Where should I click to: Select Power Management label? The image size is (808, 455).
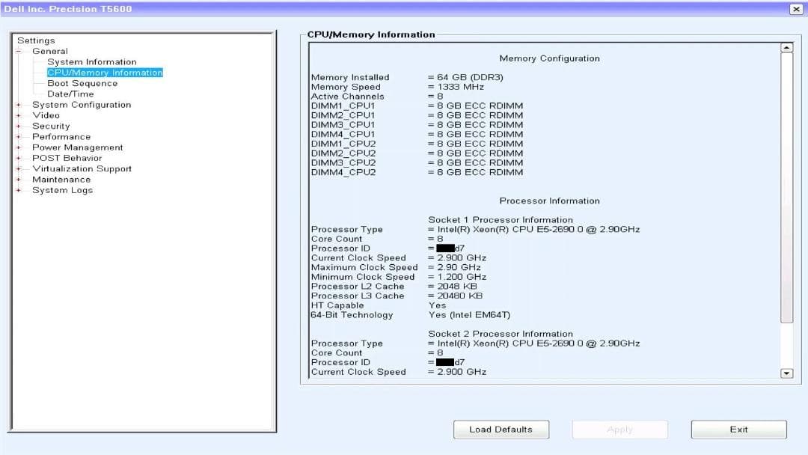coord(77,147)
